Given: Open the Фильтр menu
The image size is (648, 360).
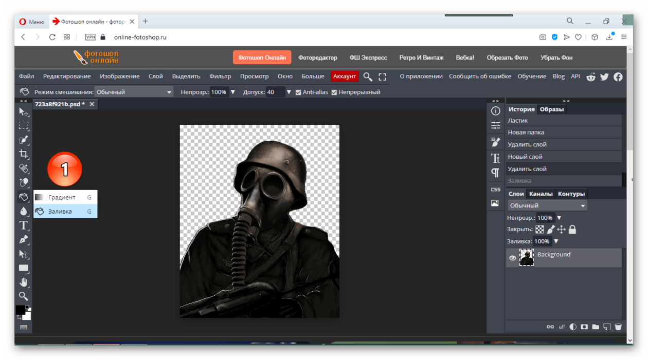Looking at the screenshot, I should coord(220,77).
